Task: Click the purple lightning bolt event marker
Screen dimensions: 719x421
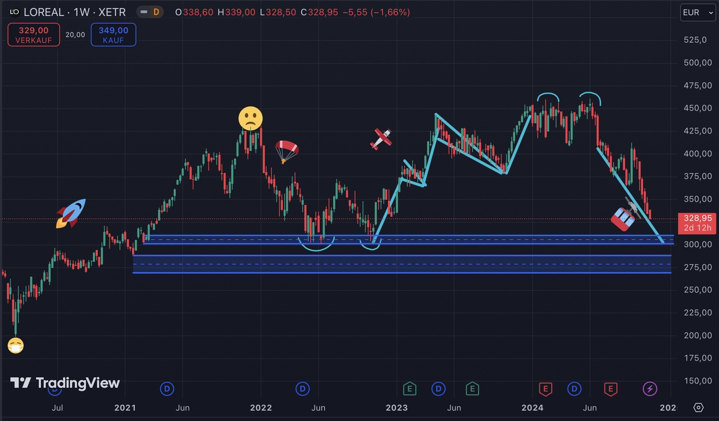Action: [650, 388]
